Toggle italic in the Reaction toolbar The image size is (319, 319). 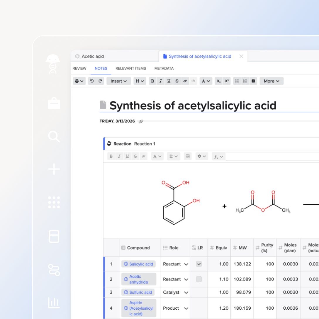pos(119,156)
